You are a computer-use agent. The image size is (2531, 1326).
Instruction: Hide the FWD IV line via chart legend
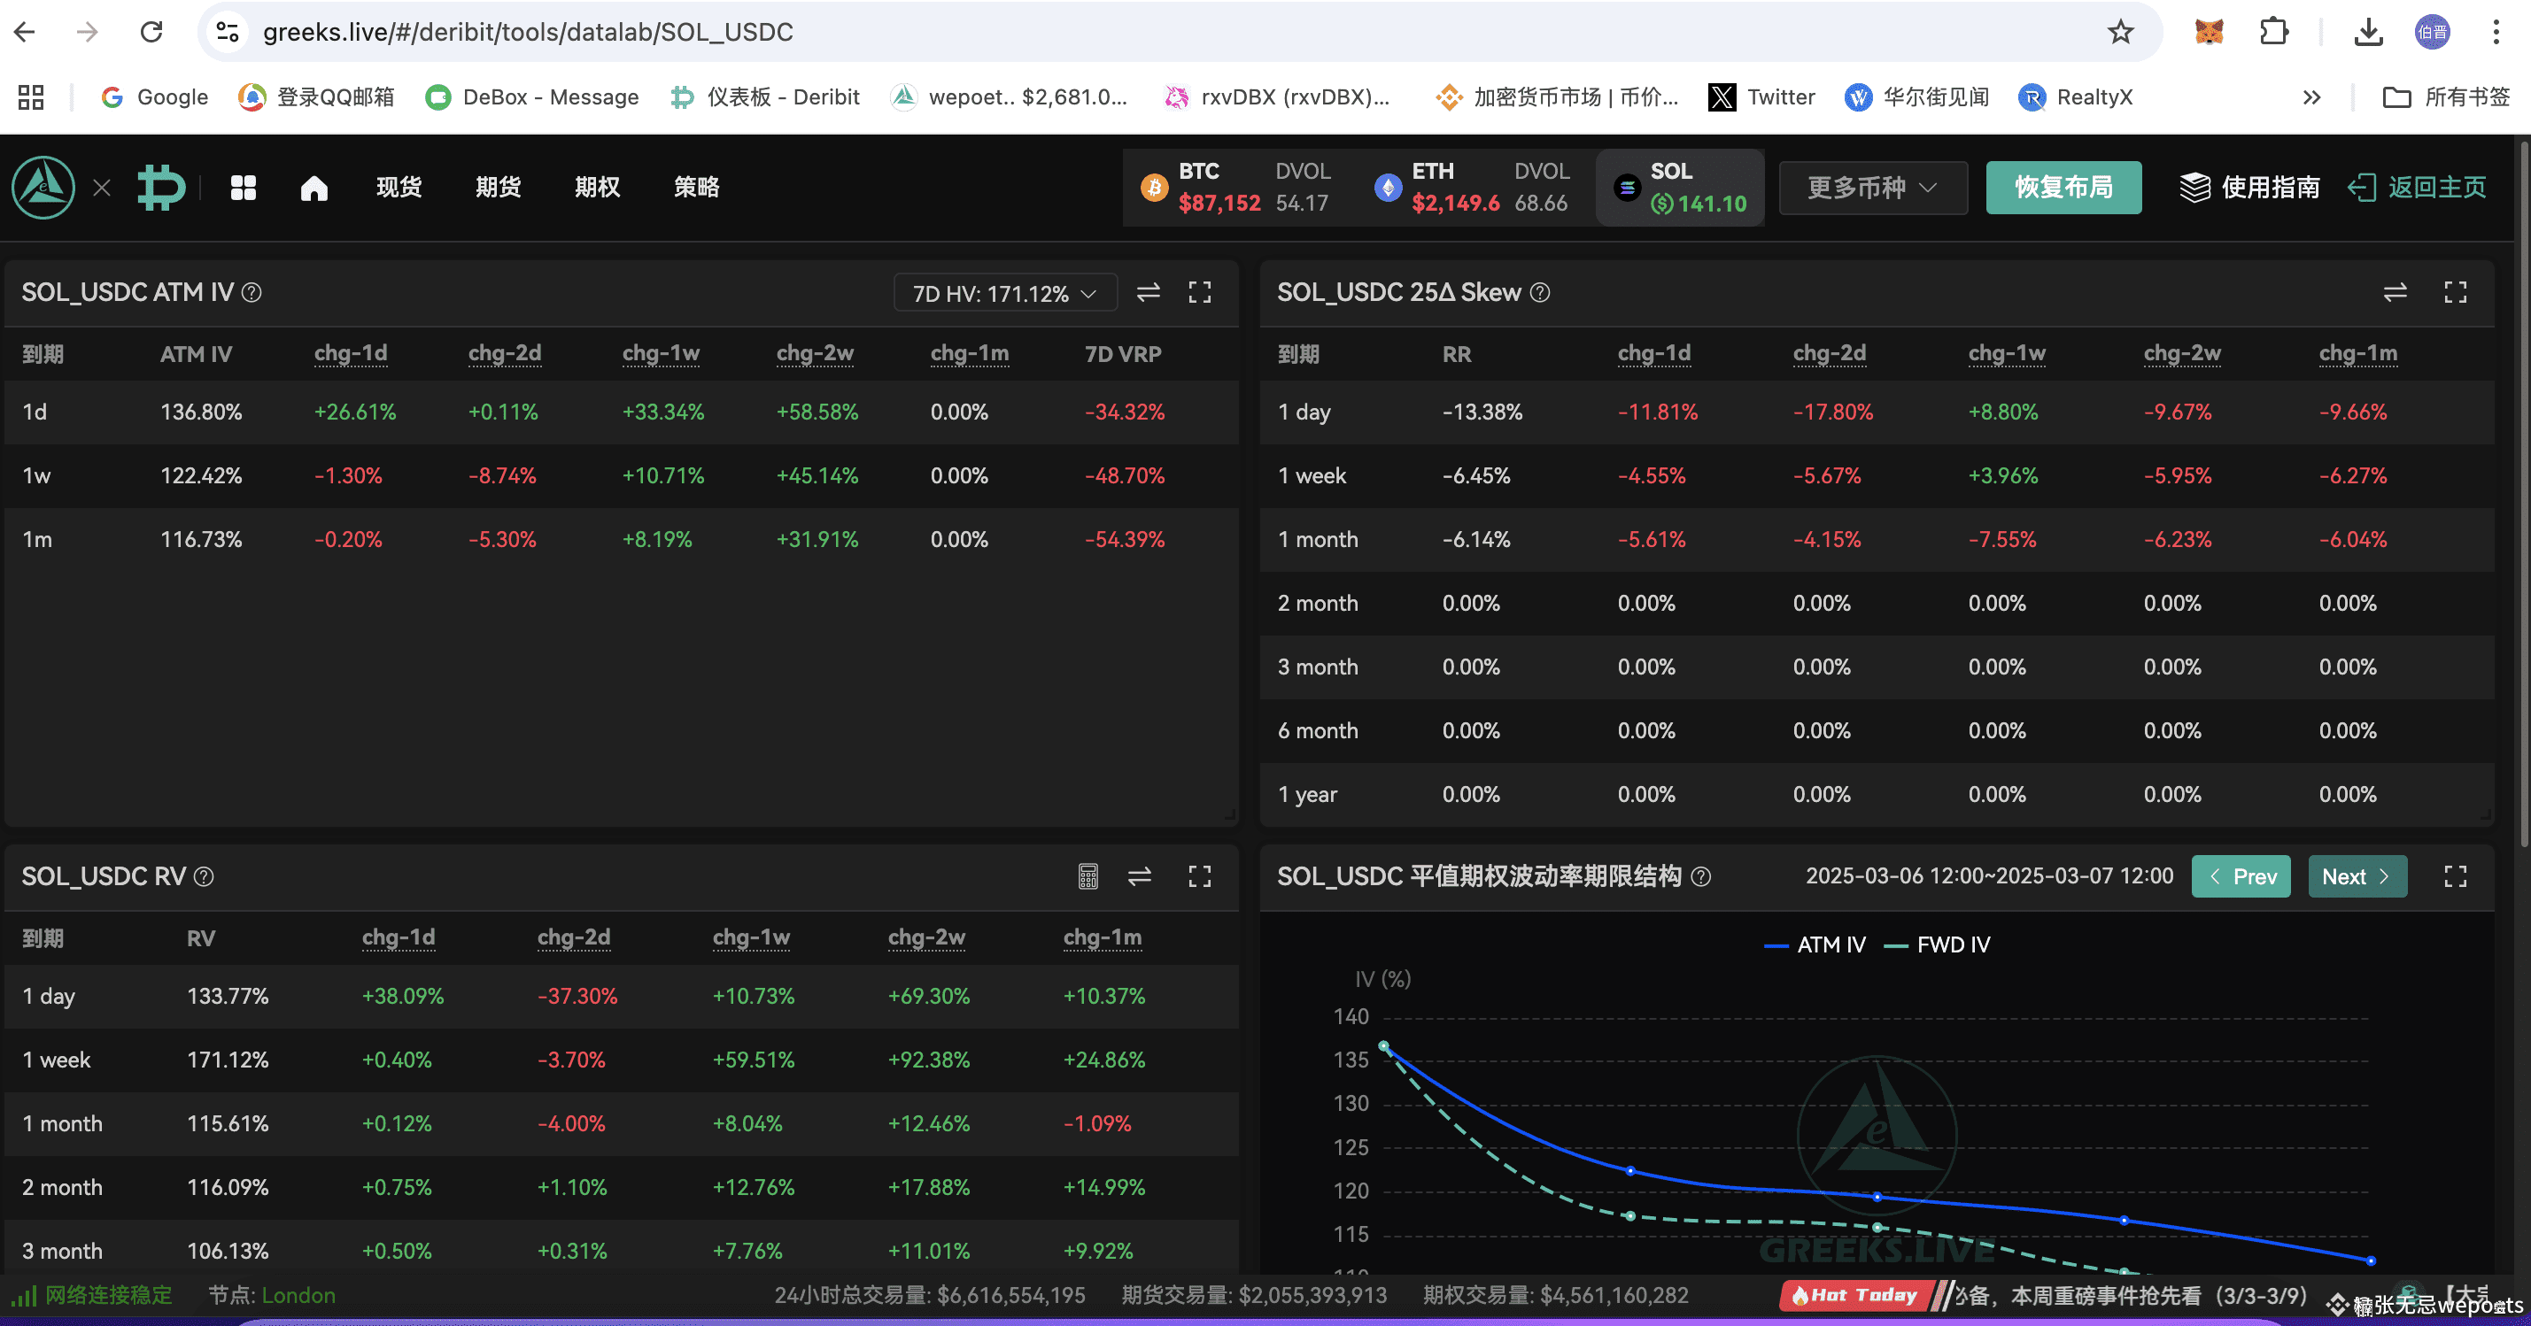(1938, 944)
